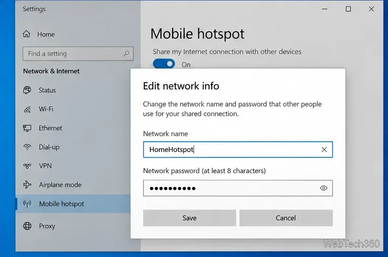Click the magnifier search icon in Find a setting
Viewport: 388px width, 257px height.
(x=126, y=53)
